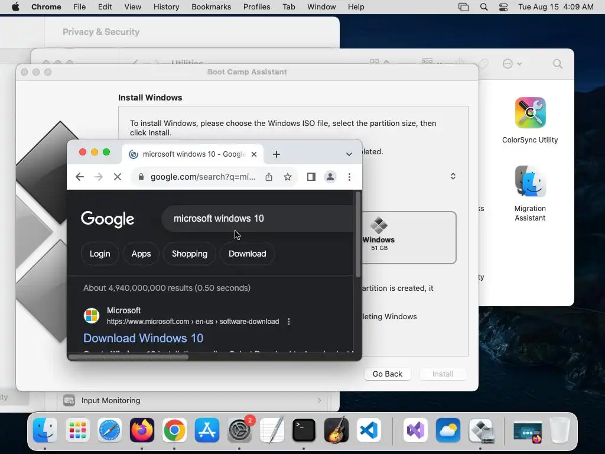Open the View menu
The width and height of the screenshot is (605, 454).
pos(133,7)
